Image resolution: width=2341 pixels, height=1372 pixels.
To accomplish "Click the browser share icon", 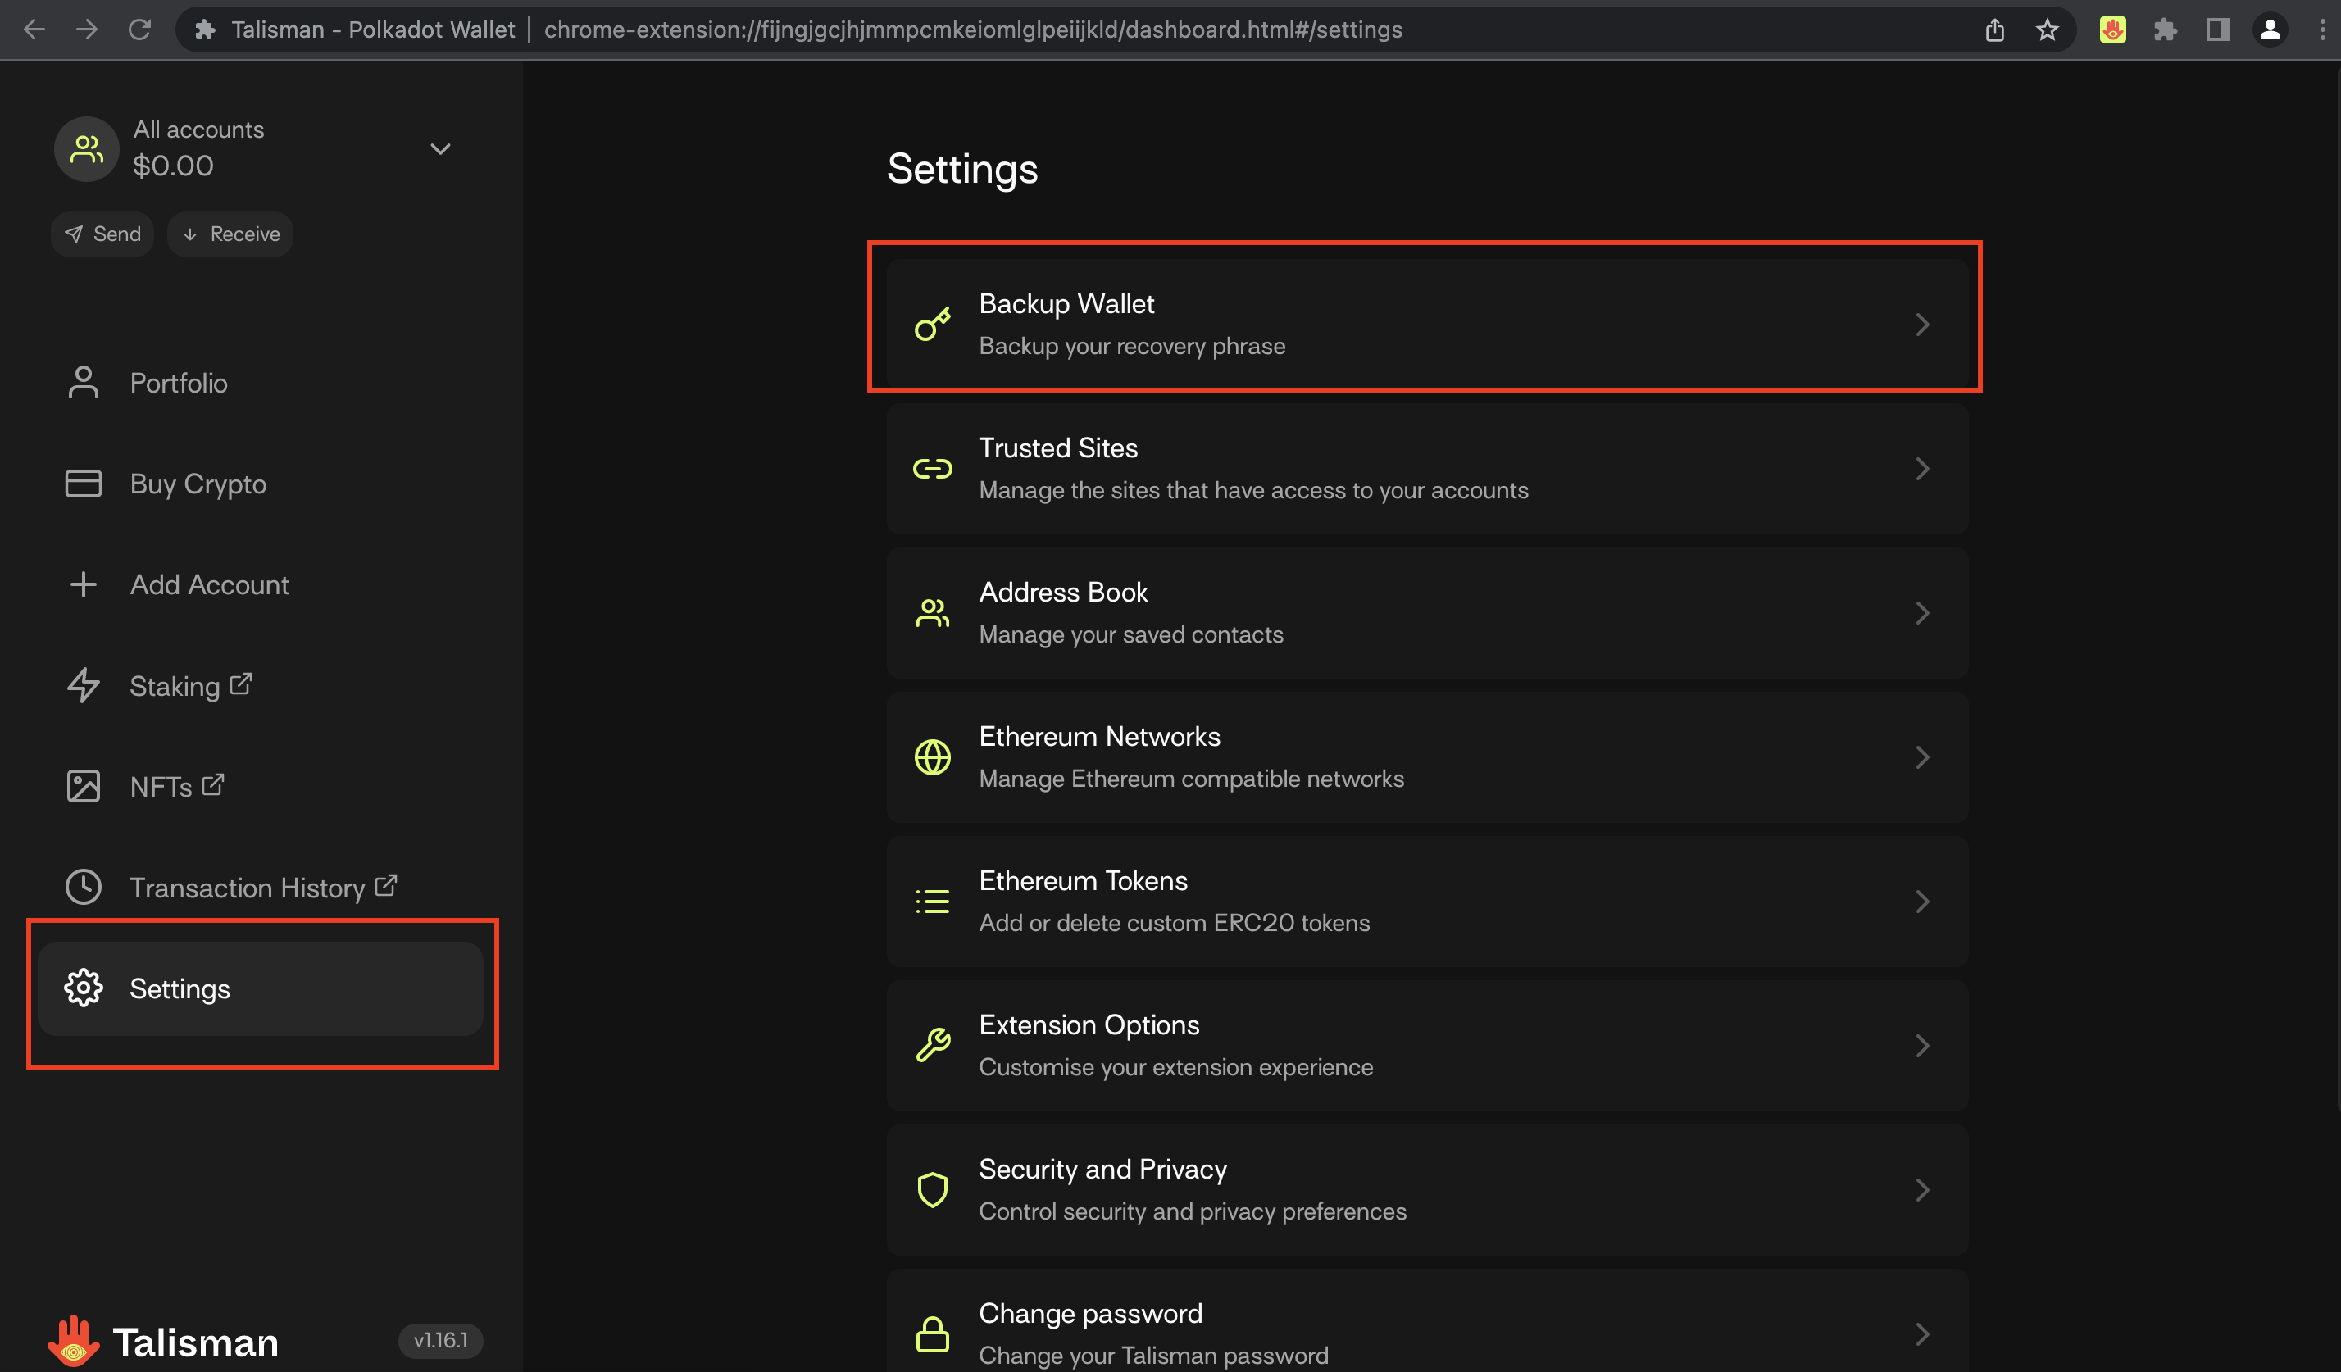I will (1994, 30).
